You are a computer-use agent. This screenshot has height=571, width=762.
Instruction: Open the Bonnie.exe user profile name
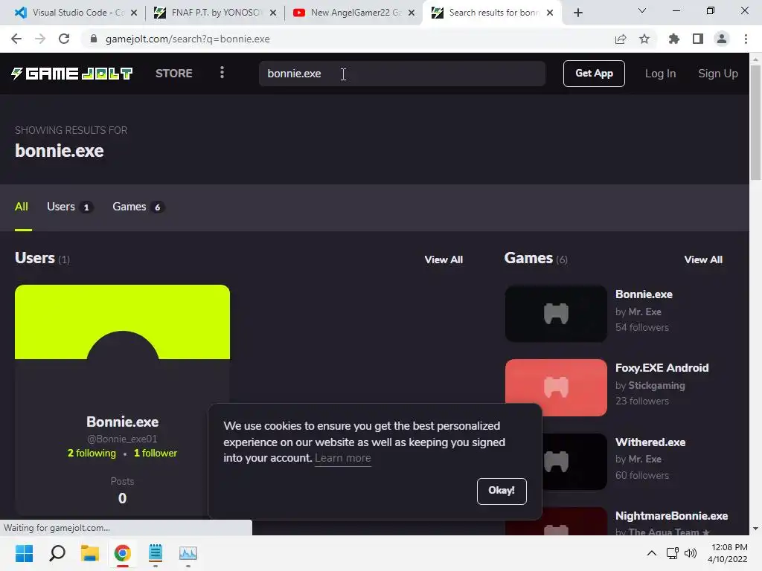[x=123, y=422]
